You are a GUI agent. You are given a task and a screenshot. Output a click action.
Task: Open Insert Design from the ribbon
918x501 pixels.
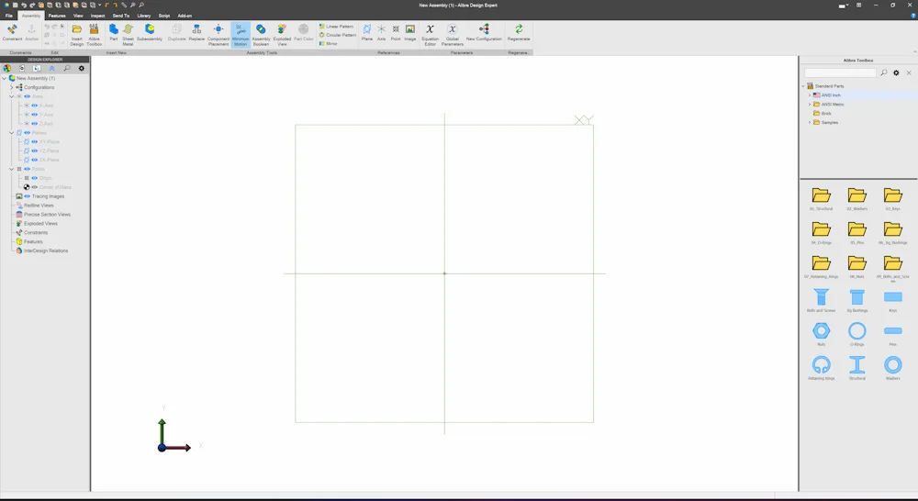pos(77,35)
